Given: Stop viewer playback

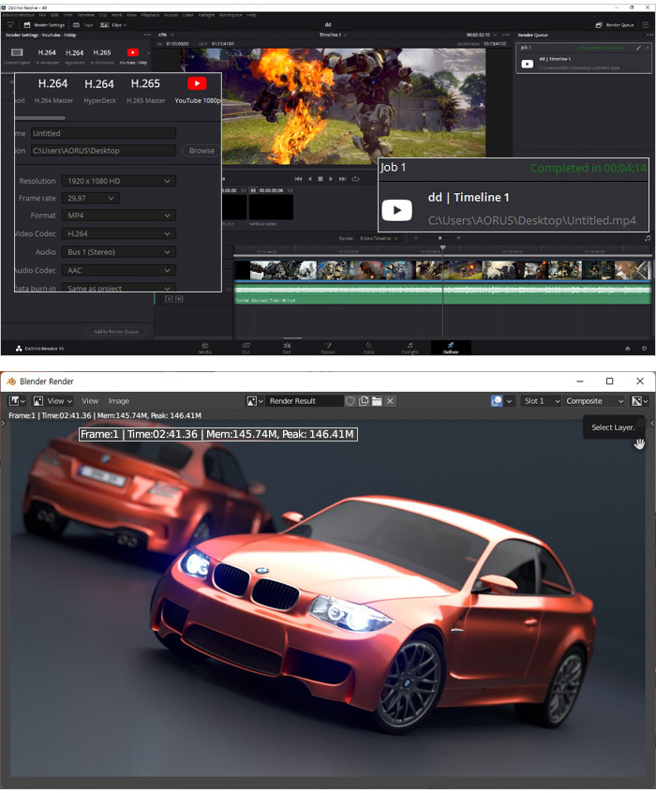Looking at the screenshot, I should (x=321, y=179).
